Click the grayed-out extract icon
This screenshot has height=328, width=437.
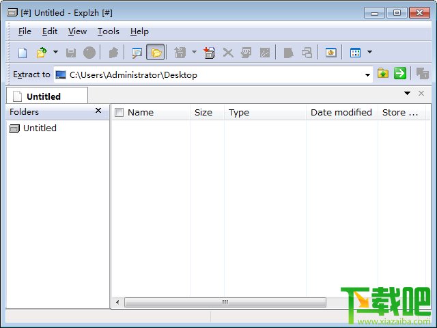coord(180,53)
